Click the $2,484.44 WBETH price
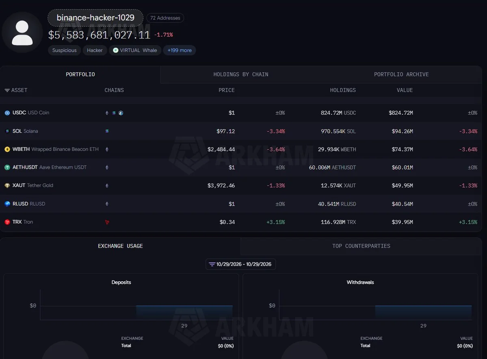The image size is (487, 359). 221,149
